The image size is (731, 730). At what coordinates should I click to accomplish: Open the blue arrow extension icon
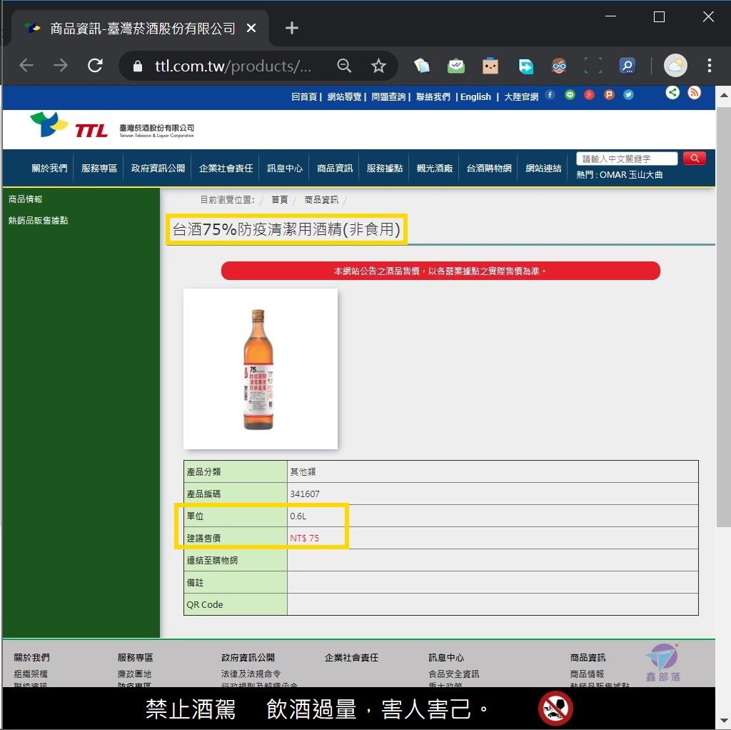525,66
